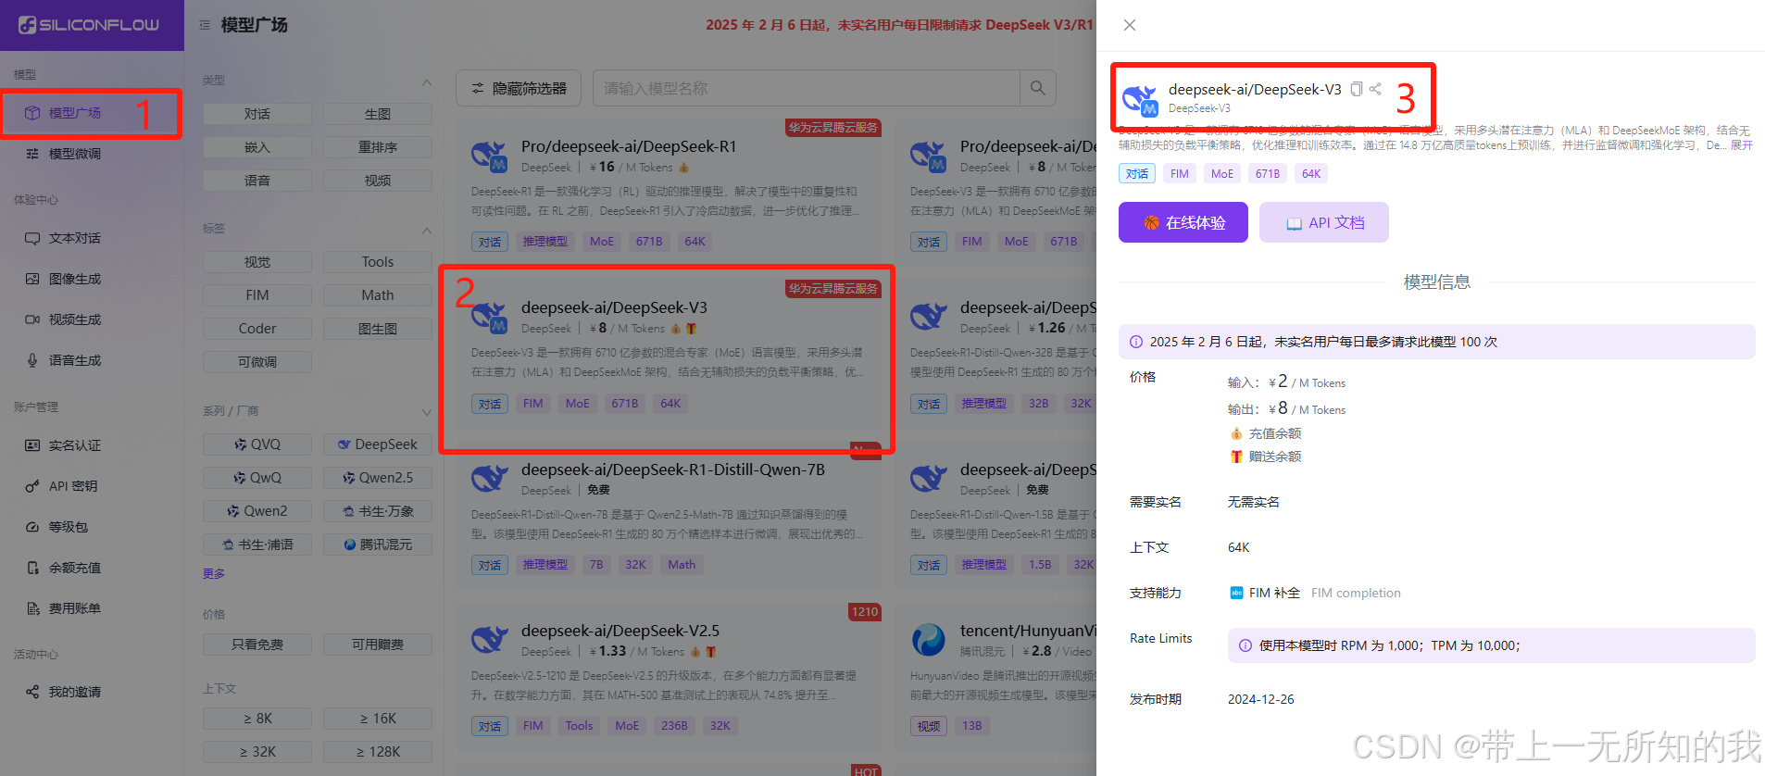Screen dimensions: 1765x776
Task: Open the Pro/deepseek-ai/DeepSeek-R1 model card title
Action: pyautogui.click(x=629, y=146)
